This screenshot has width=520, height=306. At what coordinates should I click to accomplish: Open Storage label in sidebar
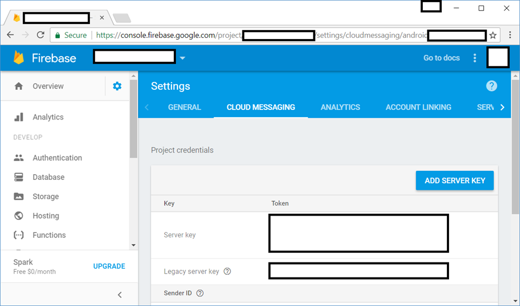(46, 197)
